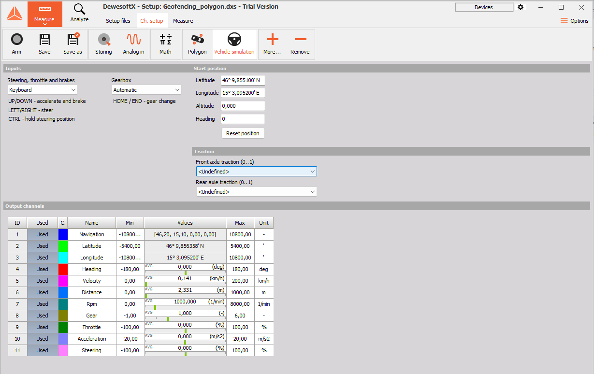Click the Longitude input field
This screenshot has width=594, height=374.
click(243, 93)
